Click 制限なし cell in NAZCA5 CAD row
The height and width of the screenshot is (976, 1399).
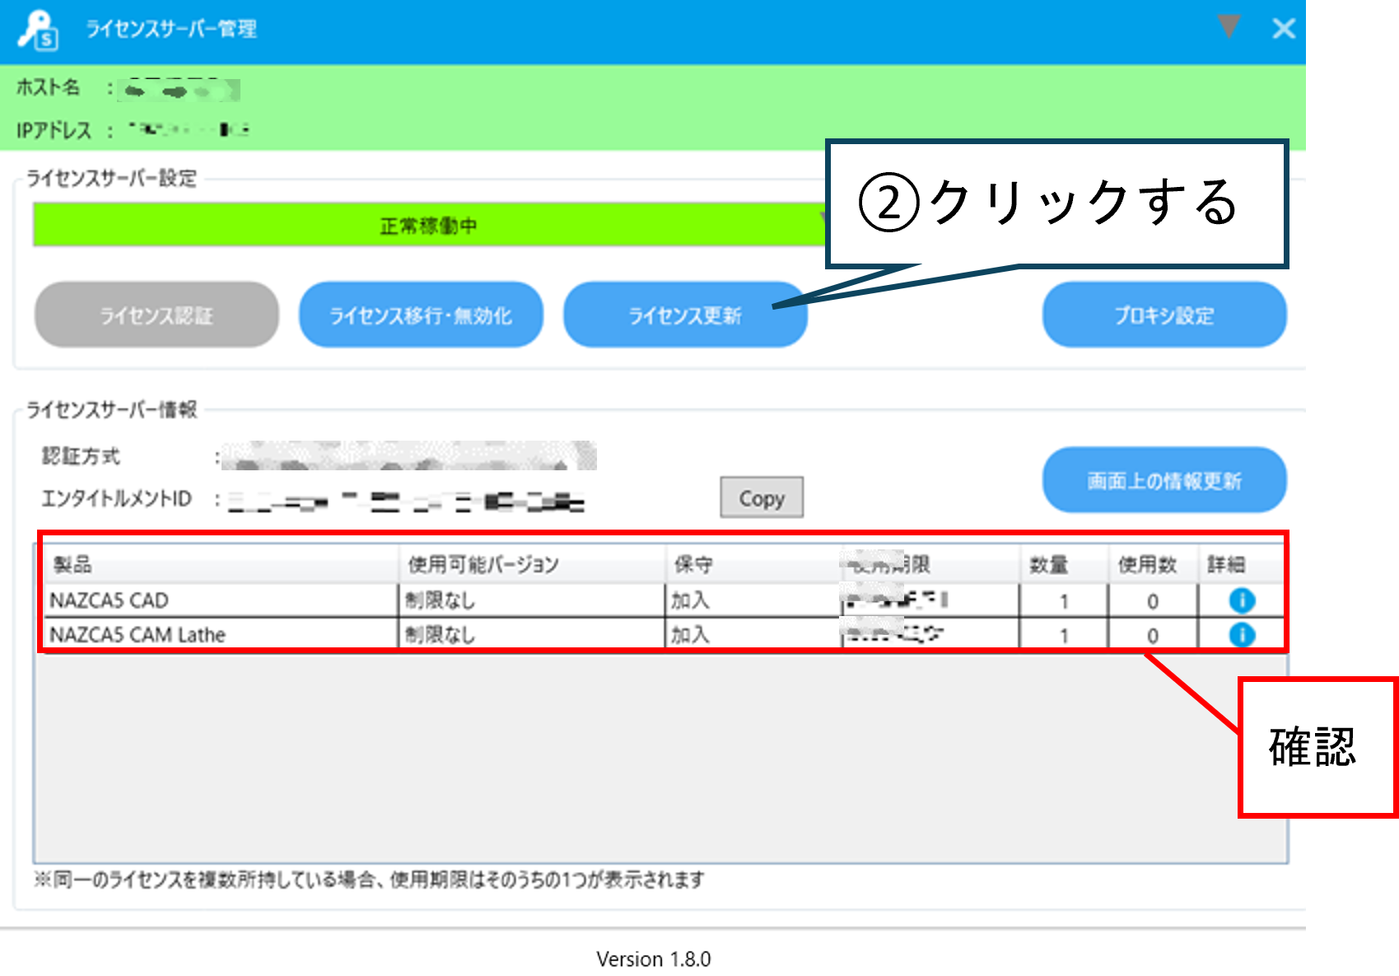point(532,600)
